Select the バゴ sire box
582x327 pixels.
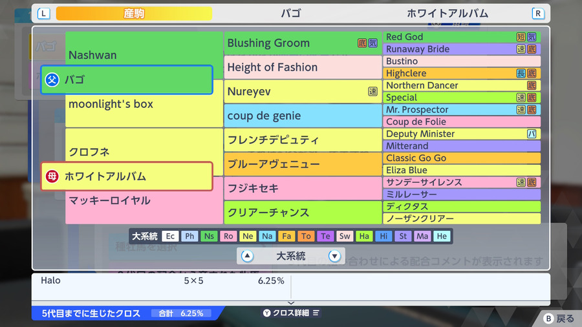[127, 79]
